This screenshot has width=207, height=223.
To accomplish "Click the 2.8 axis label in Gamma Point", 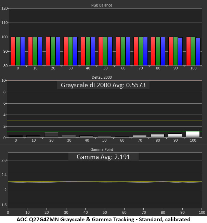I will tap(4, 160).
